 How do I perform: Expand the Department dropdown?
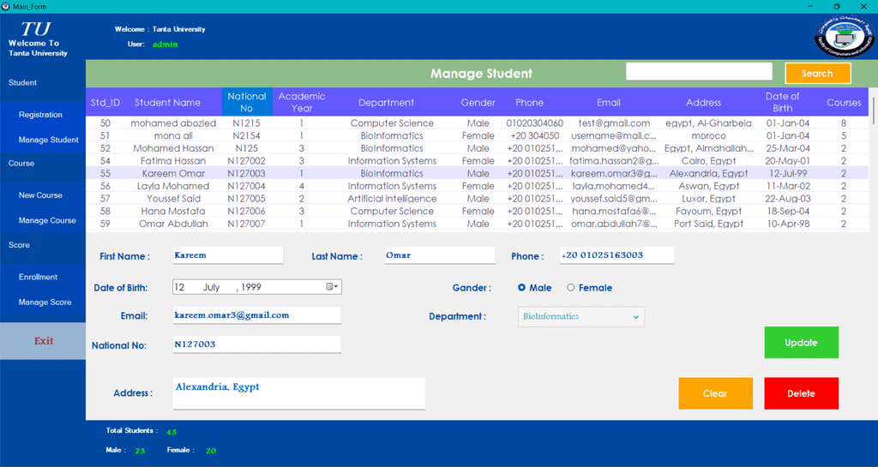click(635, 317)
